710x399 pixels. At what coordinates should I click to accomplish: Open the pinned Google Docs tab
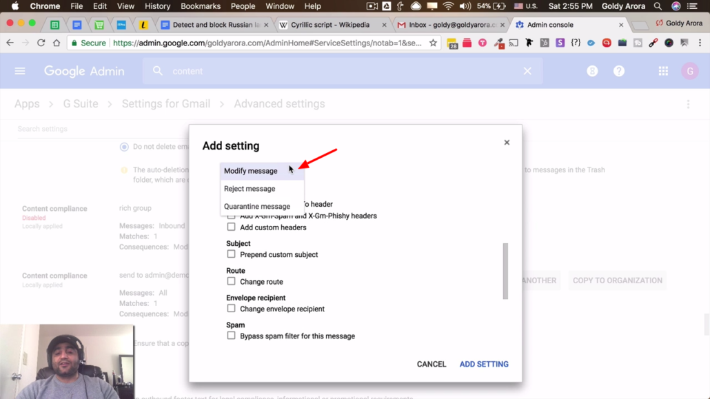tap(77, 25)
